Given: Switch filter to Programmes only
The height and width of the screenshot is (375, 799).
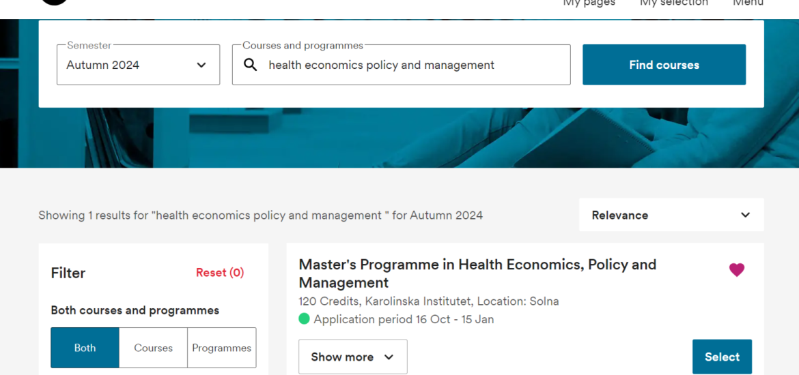Looking at the screenshot, I should coord(222,348).
